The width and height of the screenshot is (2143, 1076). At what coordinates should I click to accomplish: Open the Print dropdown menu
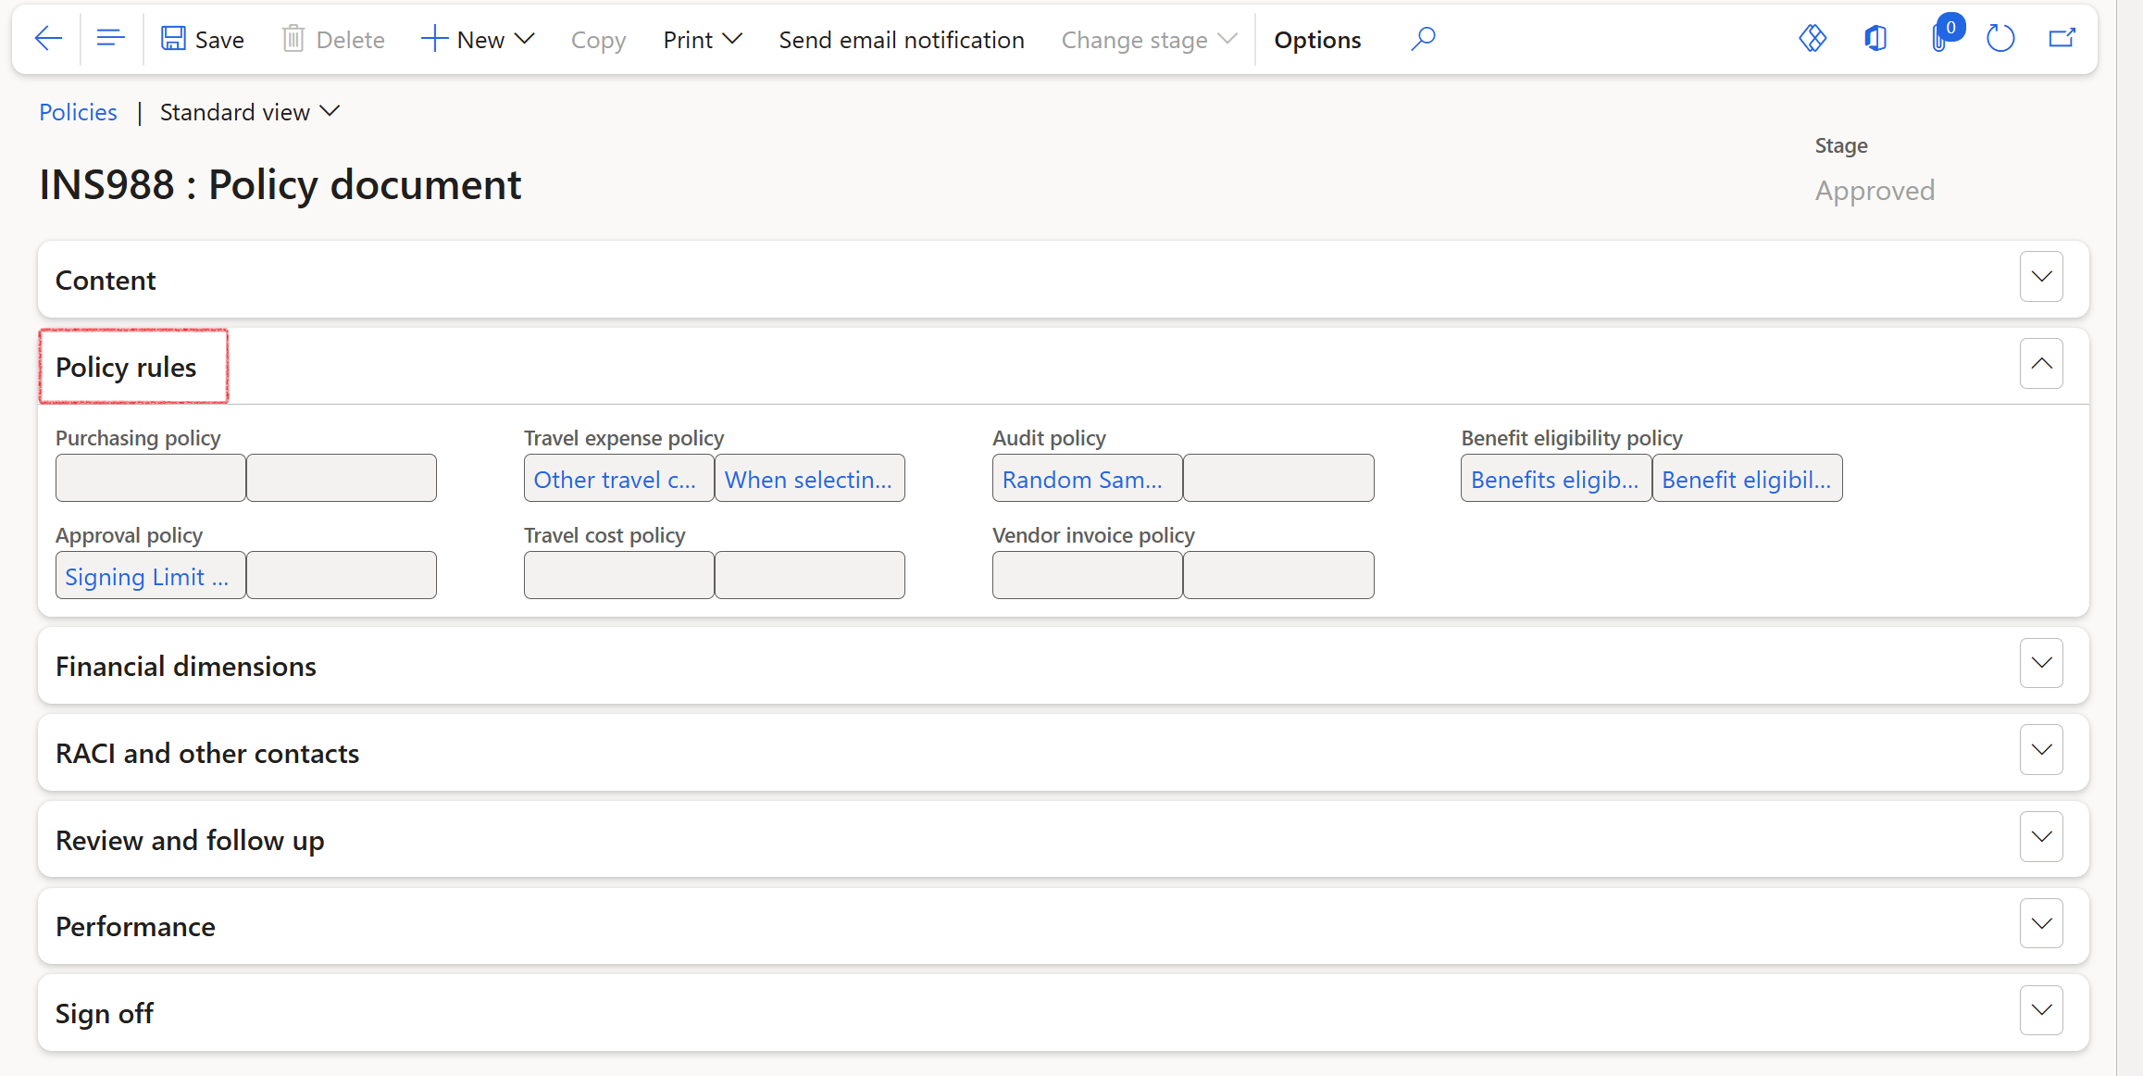703,39
